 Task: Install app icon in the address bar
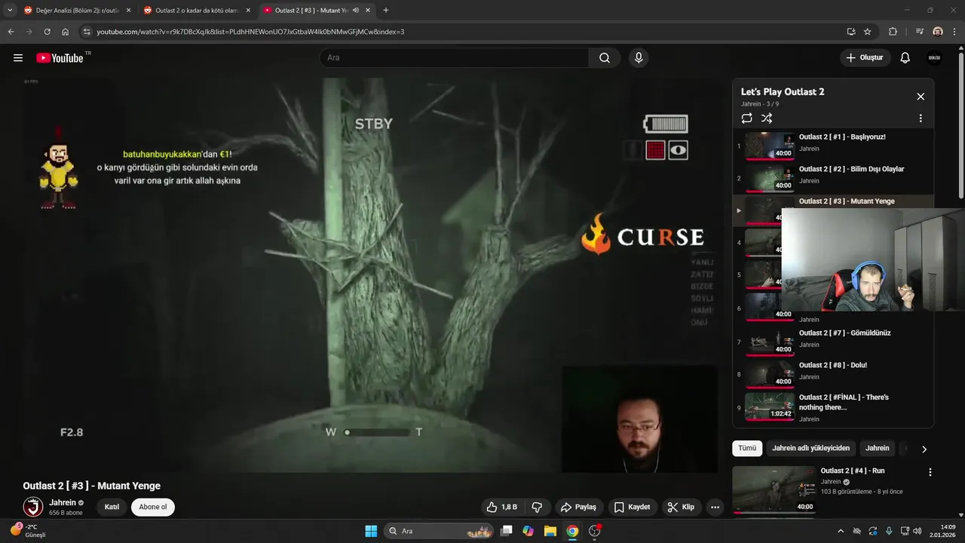click(x=851, y=32)
